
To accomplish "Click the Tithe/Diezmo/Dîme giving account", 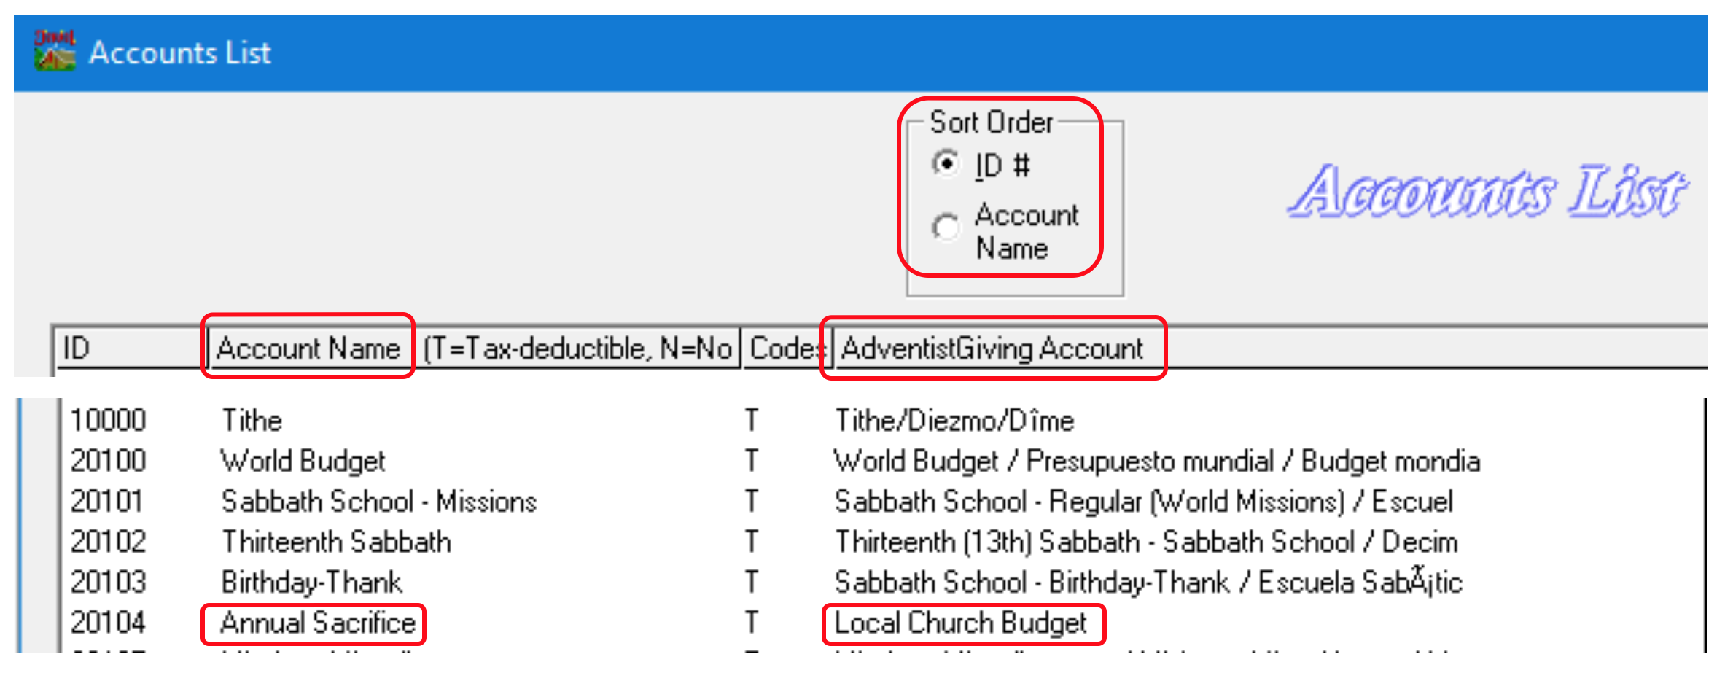I will pyautogui.click(x=954, y=421).
